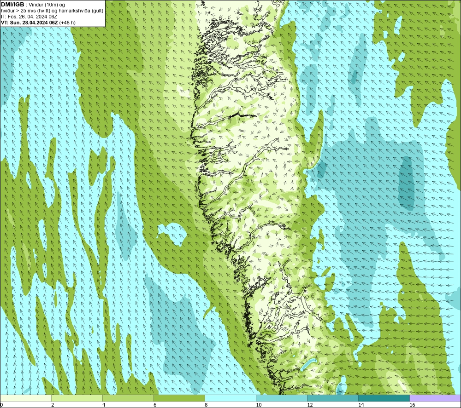461x408 pixels.
Task: Click the light green 2–4 m/s legend swatch
Action: [x=77, y=398]
